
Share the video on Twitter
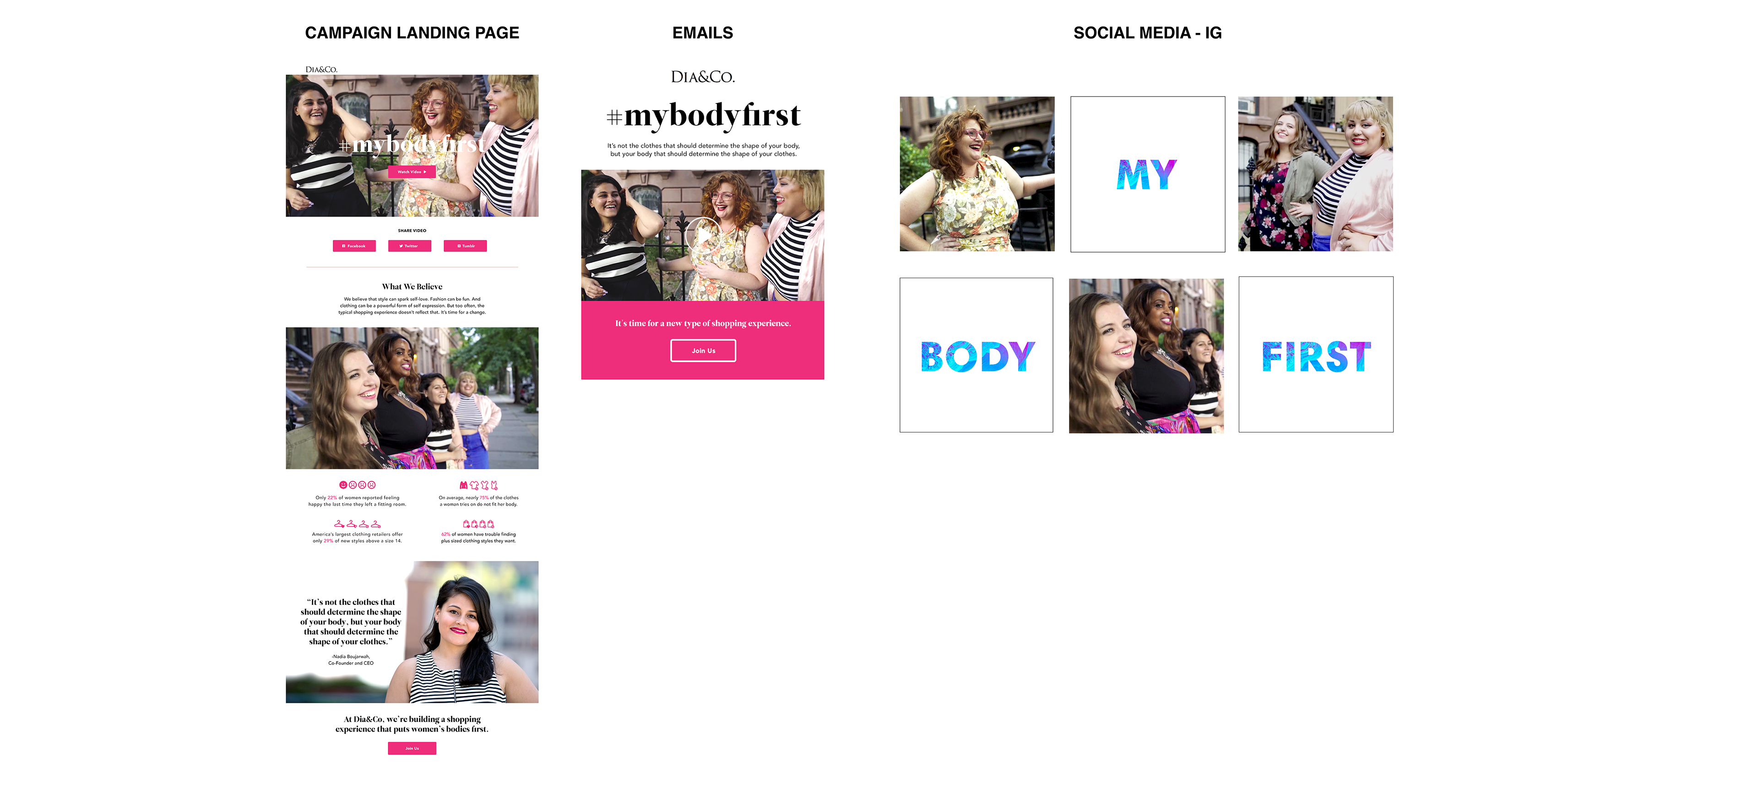click(409, 246)
